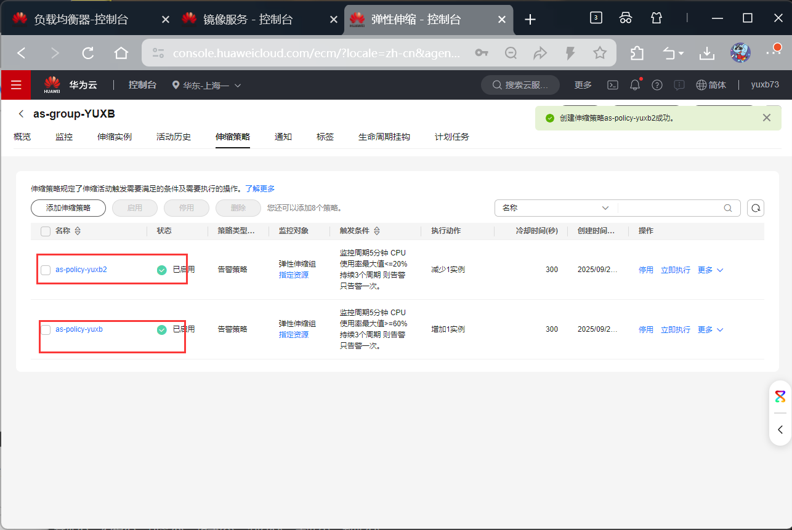Viewport: 792px width, 530px height.
Task: Open the as-policy-yuxb policy link
Action: pos(79,329)
